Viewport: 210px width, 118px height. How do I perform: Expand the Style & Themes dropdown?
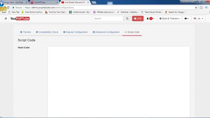[169, 19]
